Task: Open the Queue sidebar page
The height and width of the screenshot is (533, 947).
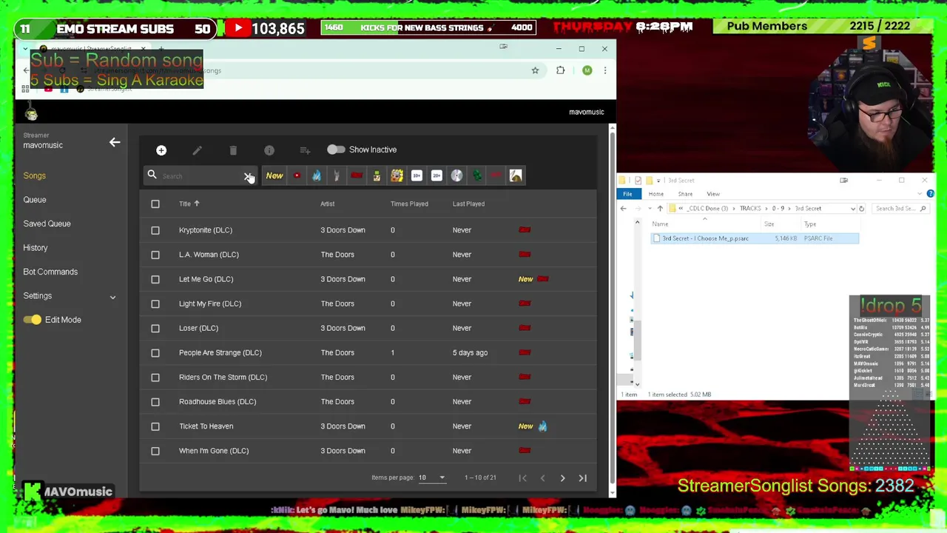Action: (35, 200)
